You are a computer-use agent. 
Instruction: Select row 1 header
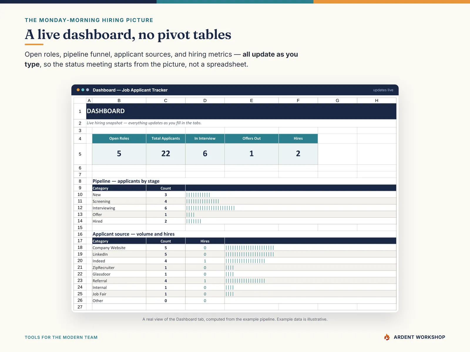(80, 111)
